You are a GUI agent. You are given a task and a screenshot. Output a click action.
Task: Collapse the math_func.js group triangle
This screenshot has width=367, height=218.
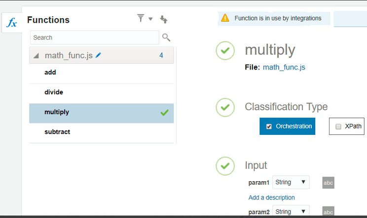point(36,56)
